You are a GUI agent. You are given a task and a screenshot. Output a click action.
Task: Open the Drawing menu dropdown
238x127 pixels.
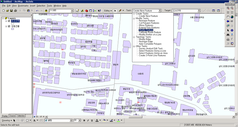7,120
